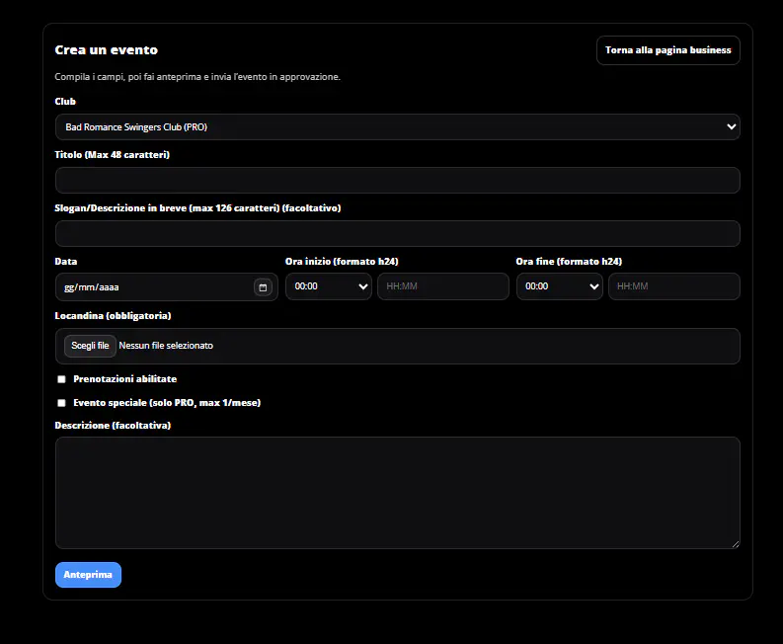Click the Nessun file selezionato text
The image size is (783, 644).
(166, 346)
